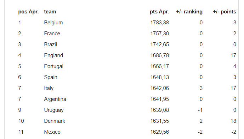Select the France team name
Image resolution: width=244 pixels, height=139 pixels.
(52, 34)
